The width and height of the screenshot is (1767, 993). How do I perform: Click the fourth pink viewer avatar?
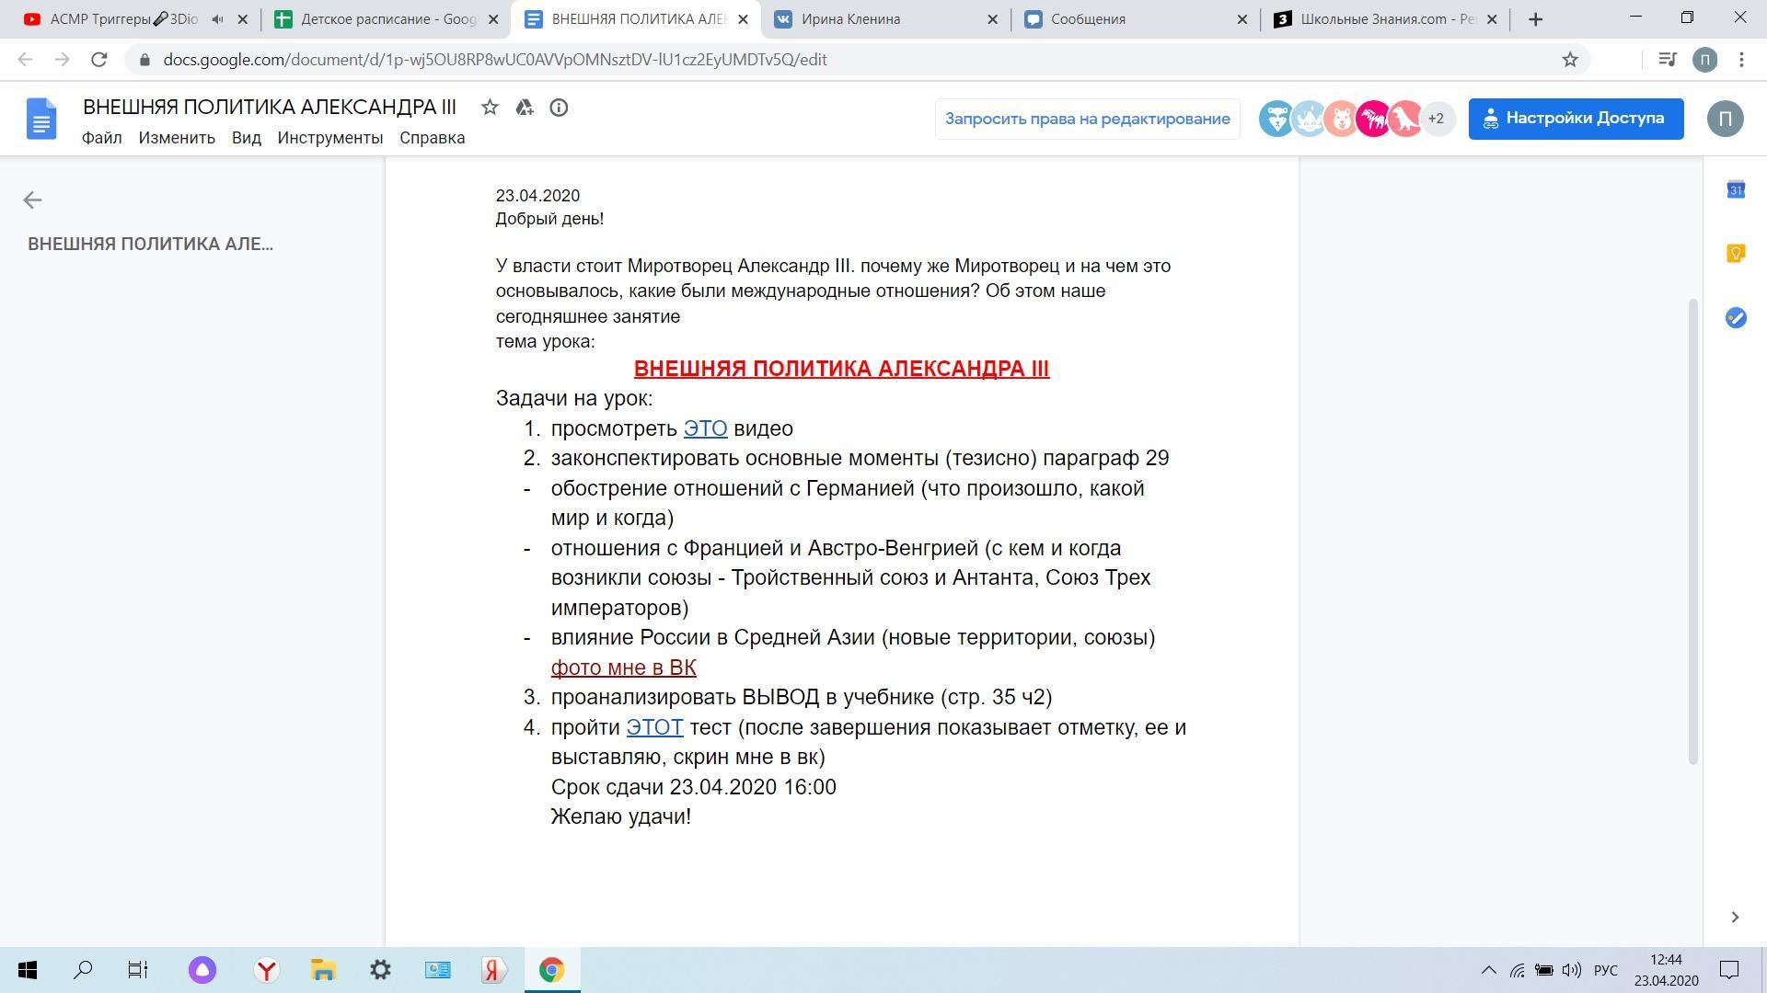[1373, 119]
